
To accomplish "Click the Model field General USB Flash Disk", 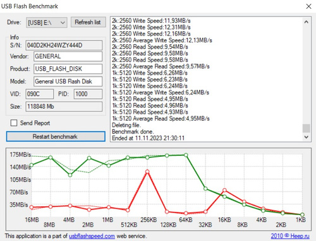I will click(x=68, y=82).
